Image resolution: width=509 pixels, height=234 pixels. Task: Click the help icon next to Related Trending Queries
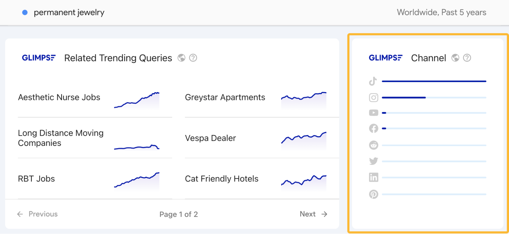tap(193, 58)
